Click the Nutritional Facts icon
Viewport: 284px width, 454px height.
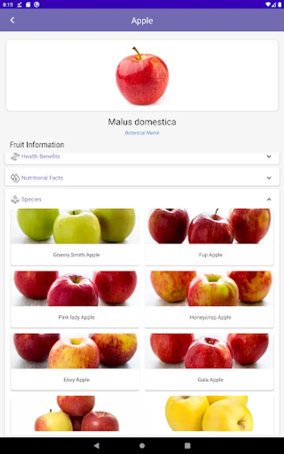(15, 178)
